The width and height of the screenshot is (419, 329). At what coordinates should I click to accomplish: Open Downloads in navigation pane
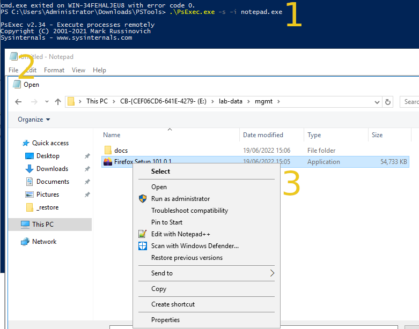[52, 169]
